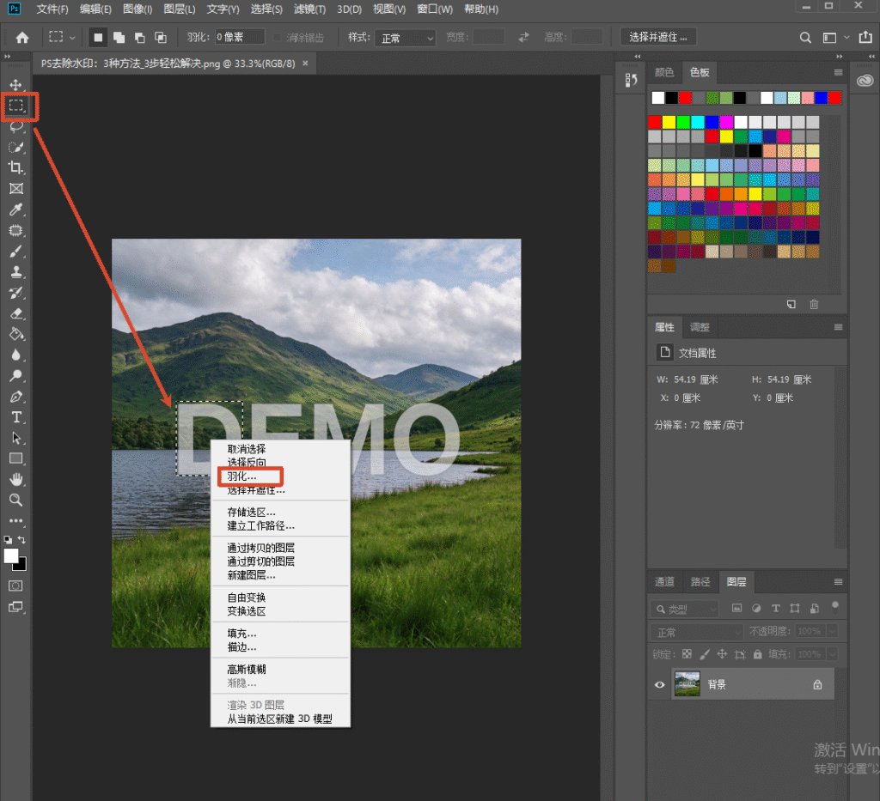Switch to the 通道 tab
This screenshot has width=880, height=801.
tap(664, 582)
